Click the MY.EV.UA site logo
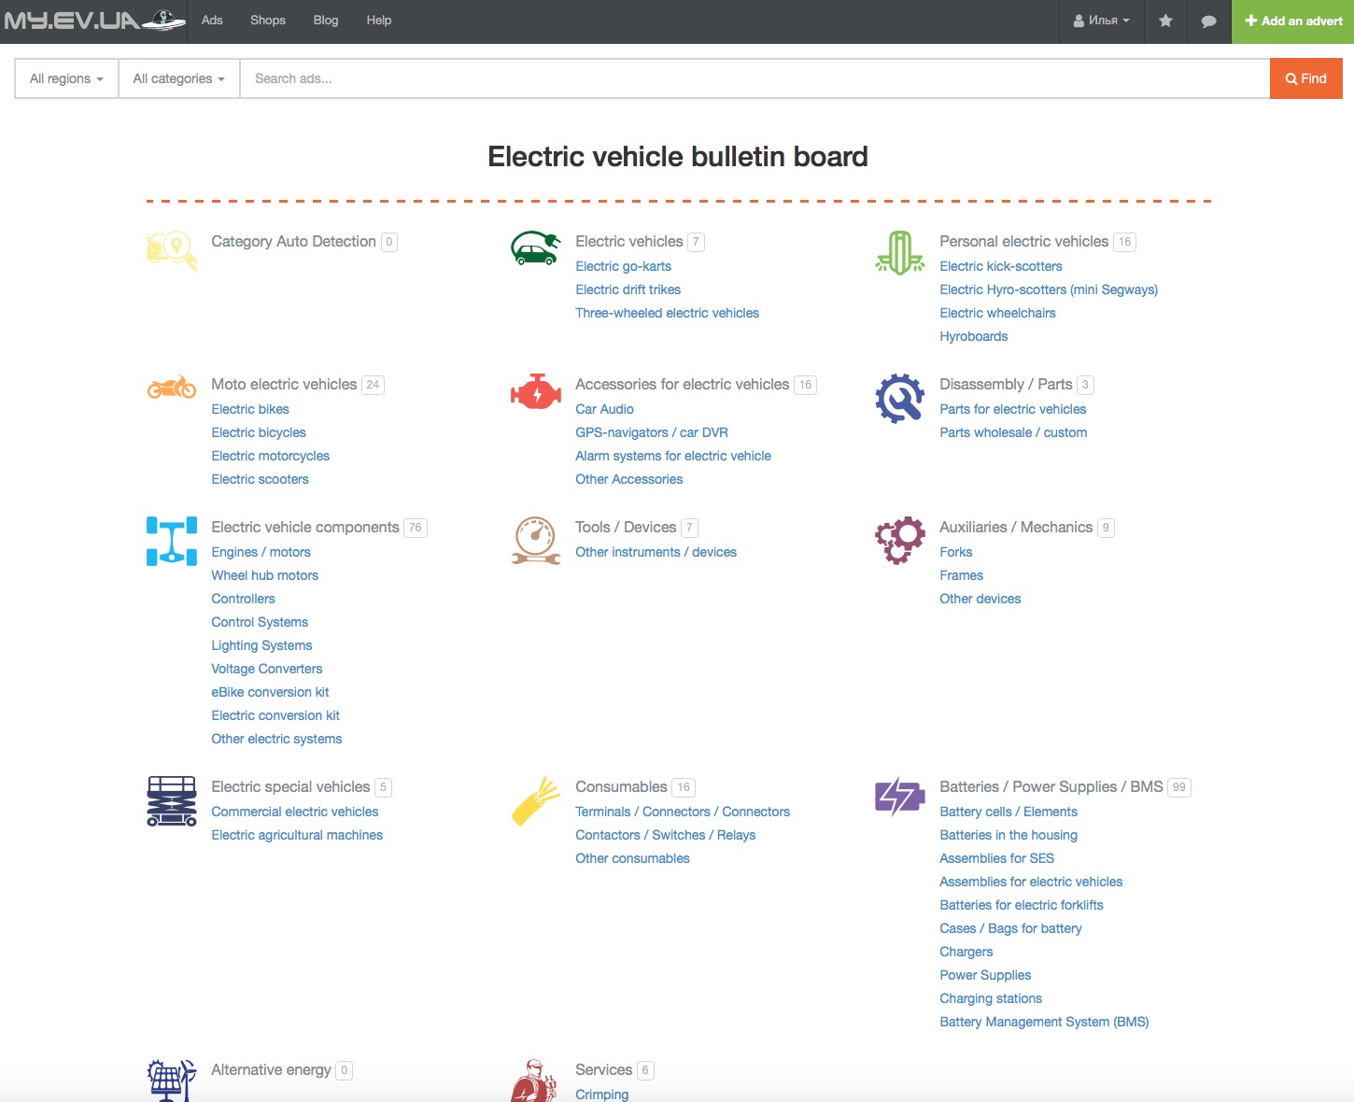This screenshot has height=1102, width=1354. pyautogui.click(x=93, y=21)
